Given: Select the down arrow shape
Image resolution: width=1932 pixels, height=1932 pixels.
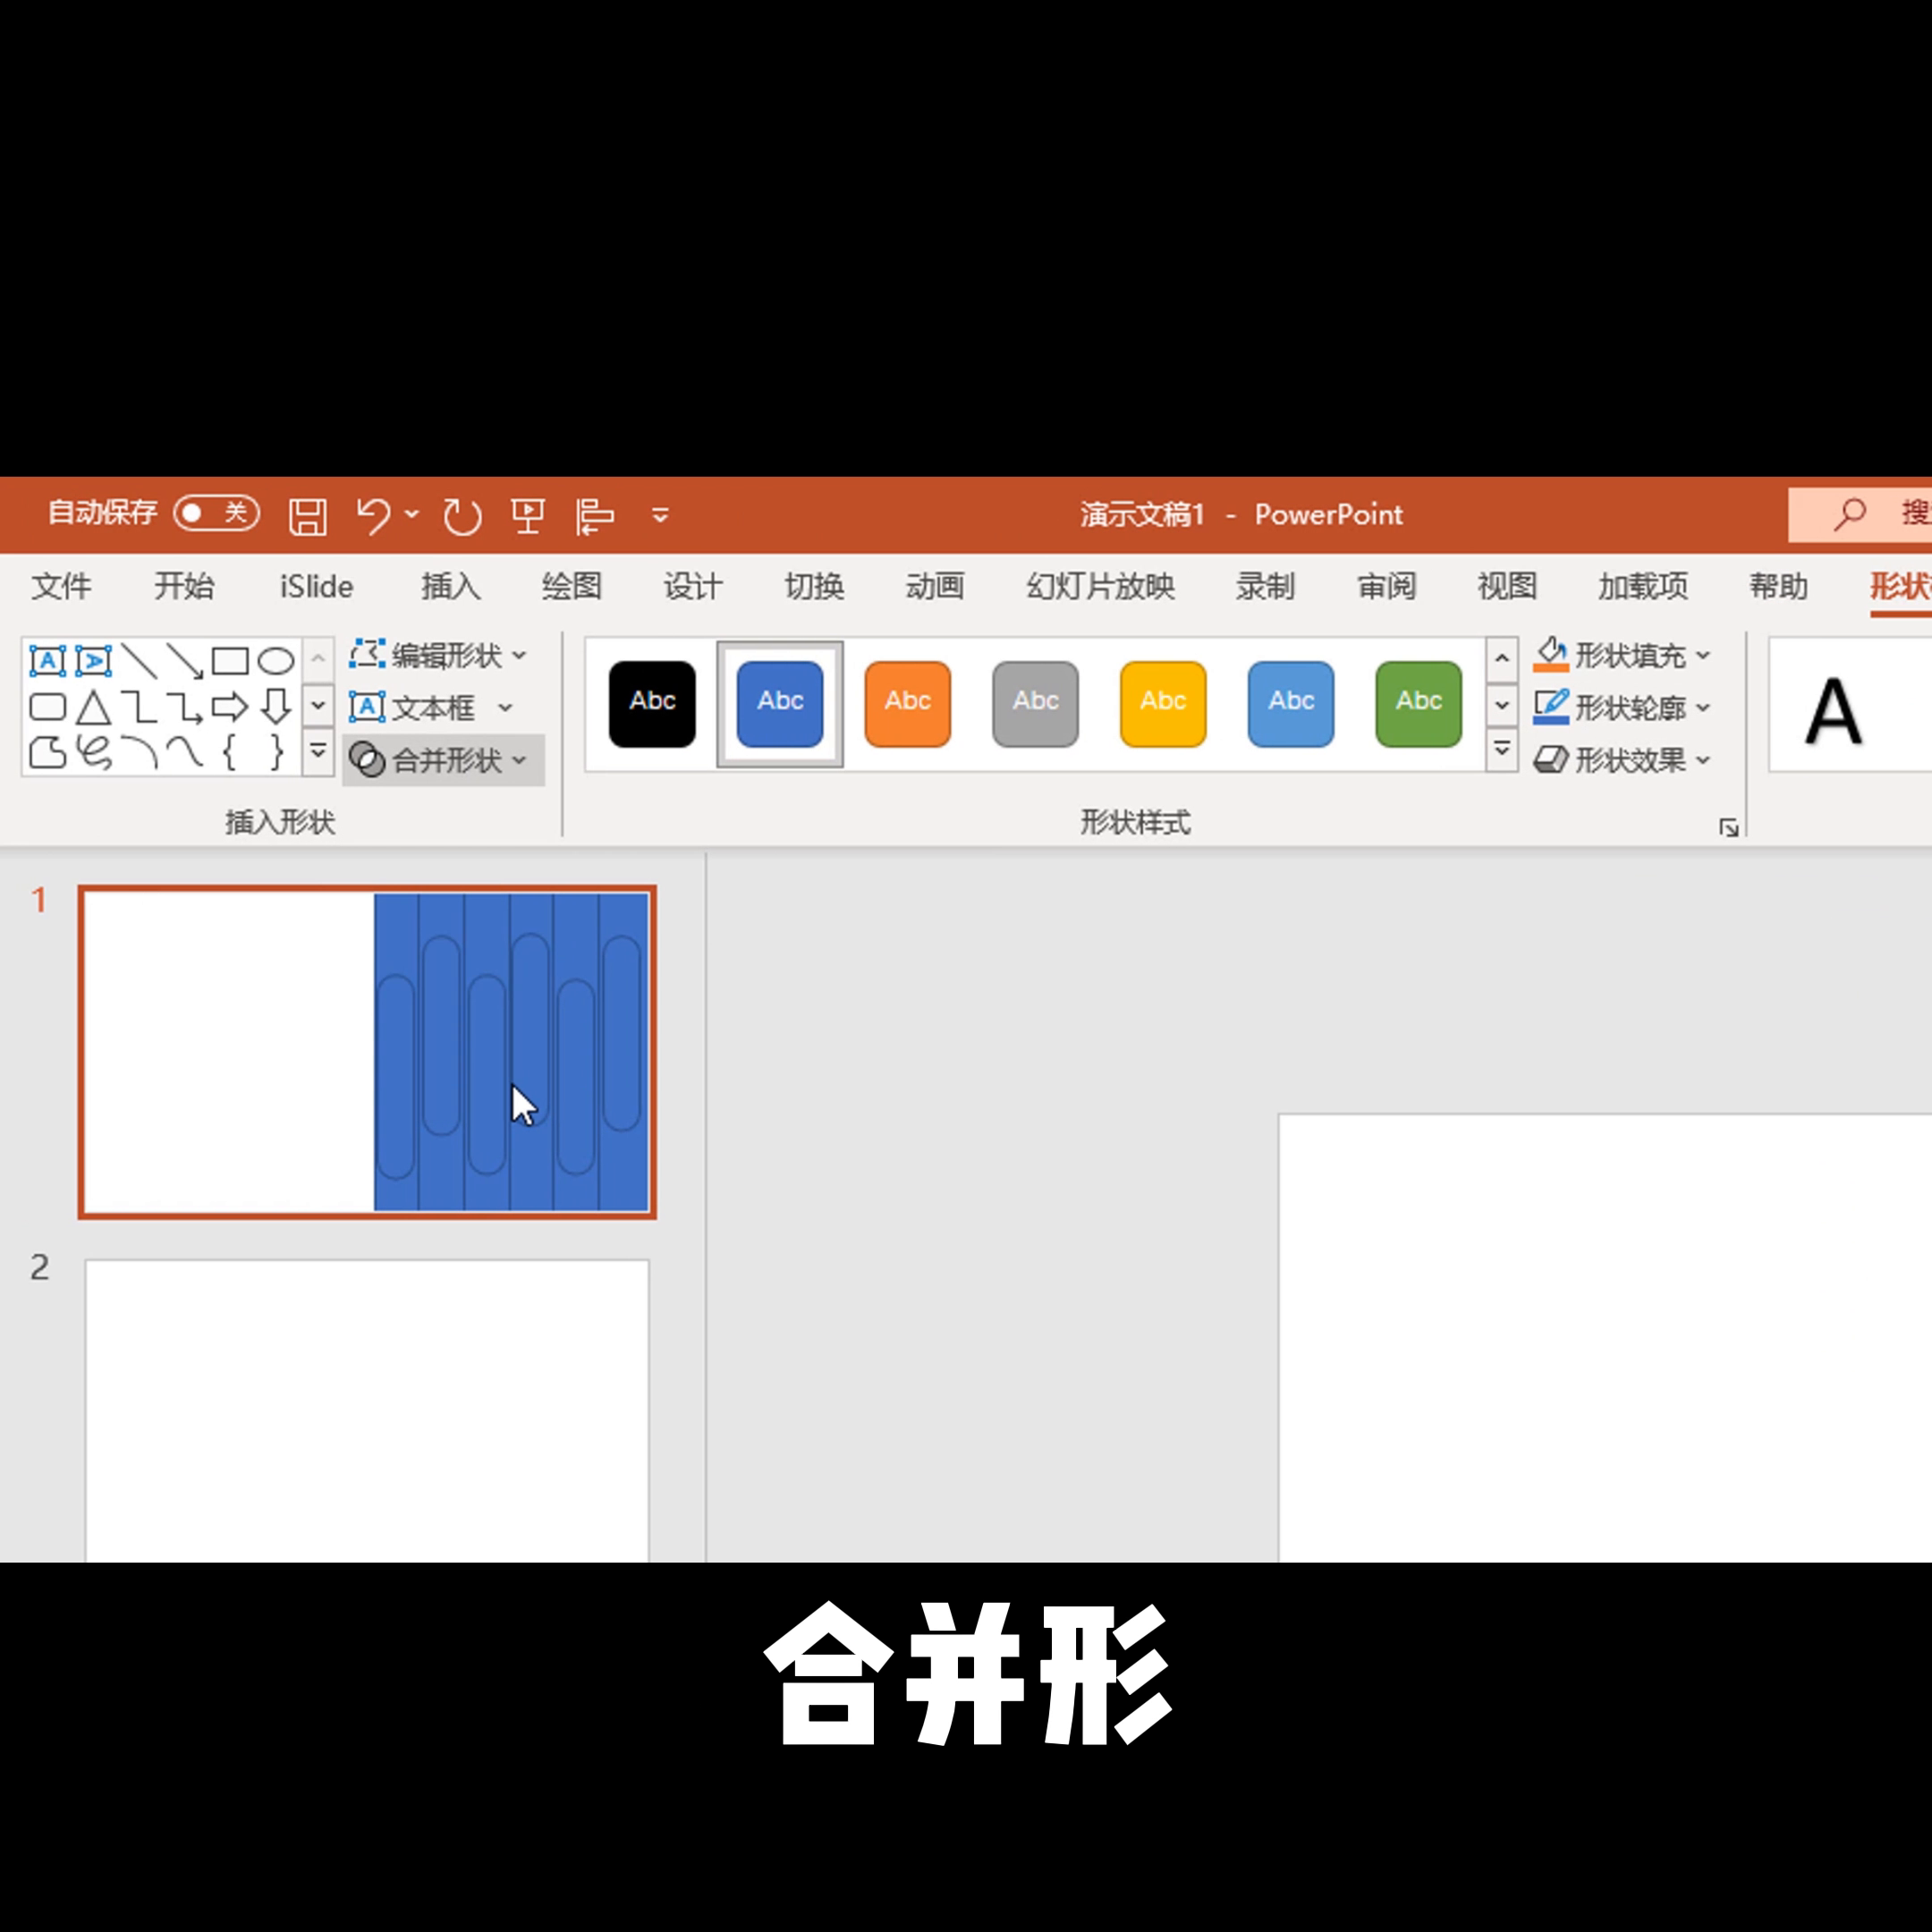Looking at the screenshot, I should (x=276, y=707).
